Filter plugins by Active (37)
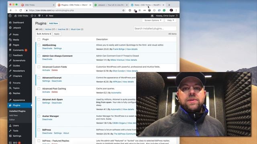 click(x=50, y=29)
